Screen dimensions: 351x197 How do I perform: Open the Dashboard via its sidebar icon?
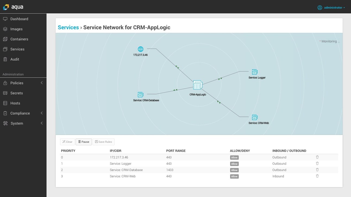(5, 19)
